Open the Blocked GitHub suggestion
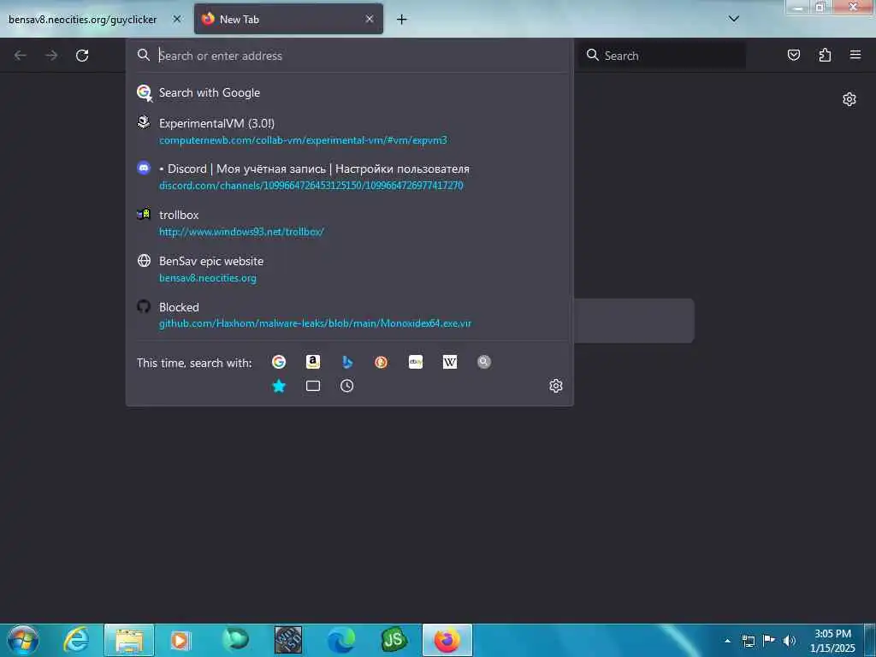 tap(350, 315)
